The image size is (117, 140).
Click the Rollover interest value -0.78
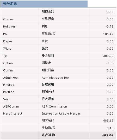(109, 26)
